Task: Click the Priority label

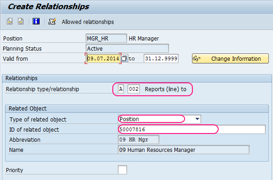Action: tap(14, 170)
